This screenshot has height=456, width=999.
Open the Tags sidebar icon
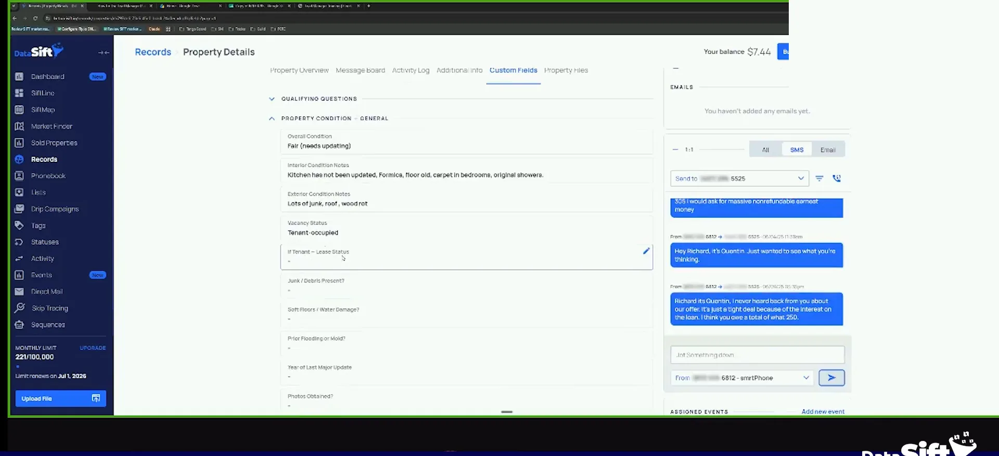[x=19, y=225]
